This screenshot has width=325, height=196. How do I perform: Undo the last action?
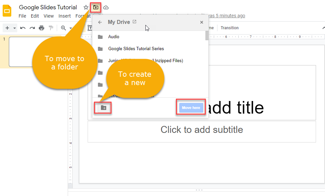click(x=23, y=28)
